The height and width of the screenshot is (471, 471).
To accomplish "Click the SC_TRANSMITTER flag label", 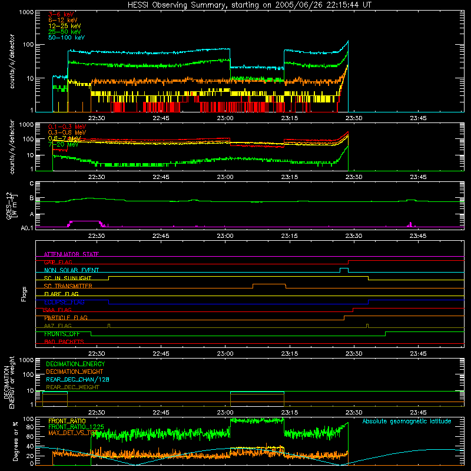I will 68,286.
